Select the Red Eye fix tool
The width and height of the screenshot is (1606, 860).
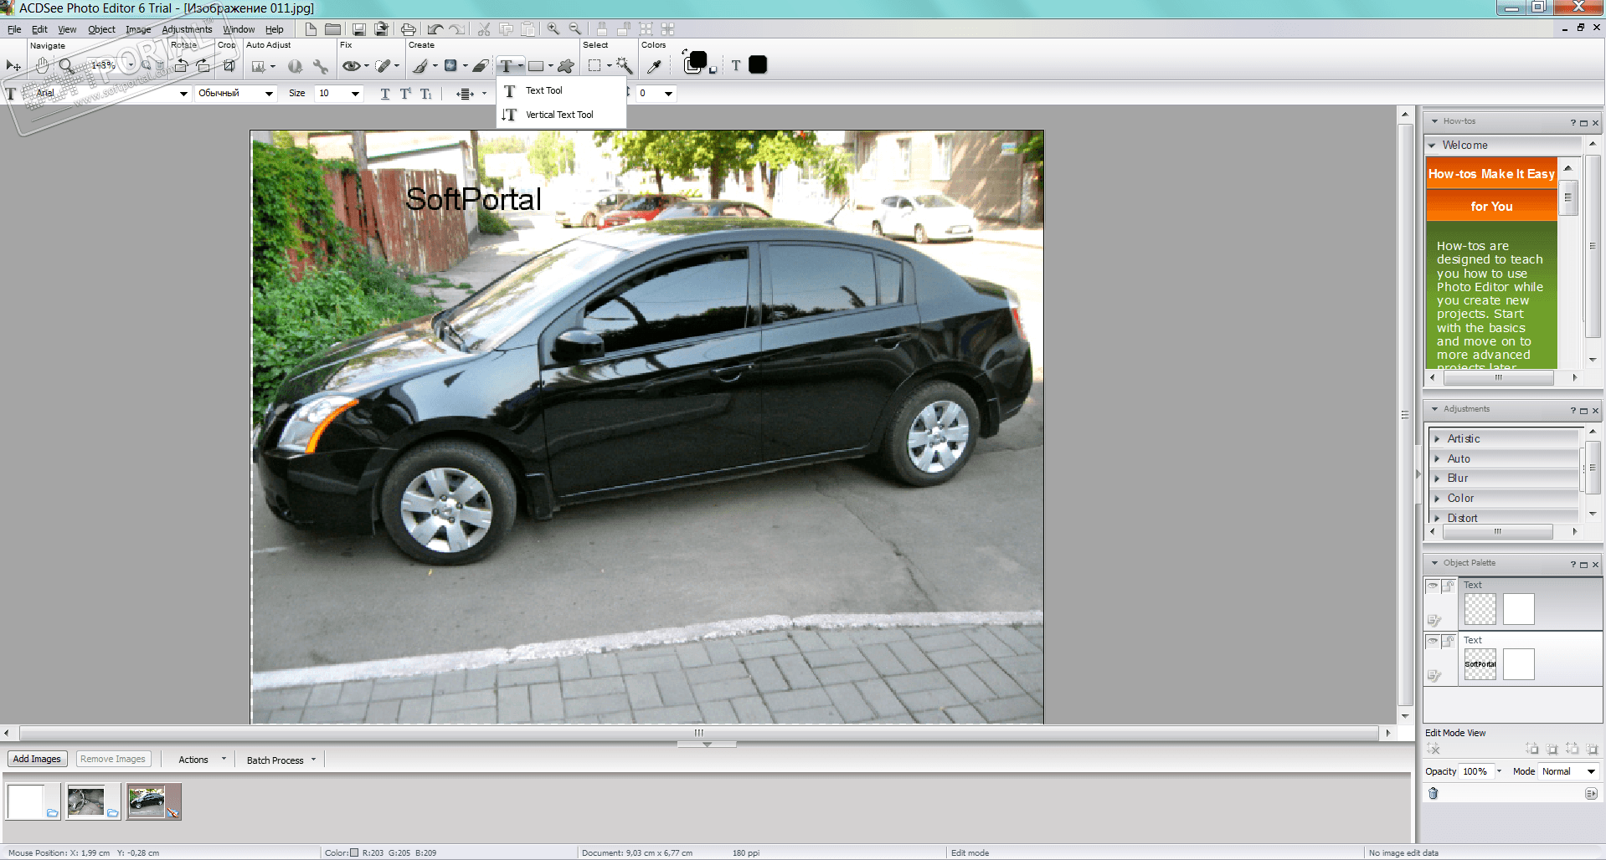point(352,66)
